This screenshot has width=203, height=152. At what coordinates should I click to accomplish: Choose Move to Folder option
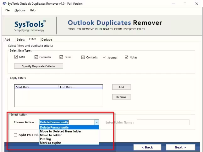69,135
